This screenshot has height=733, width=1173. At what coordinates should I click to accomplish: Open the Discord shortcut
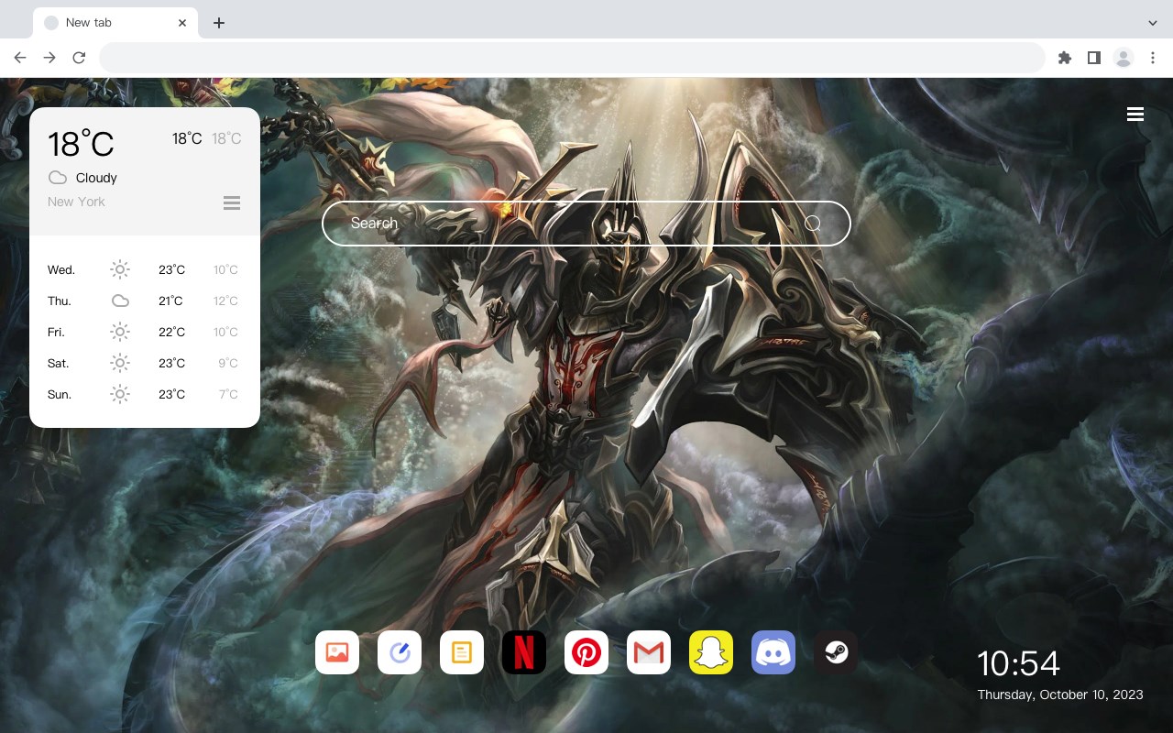click(x=773, y=652)
